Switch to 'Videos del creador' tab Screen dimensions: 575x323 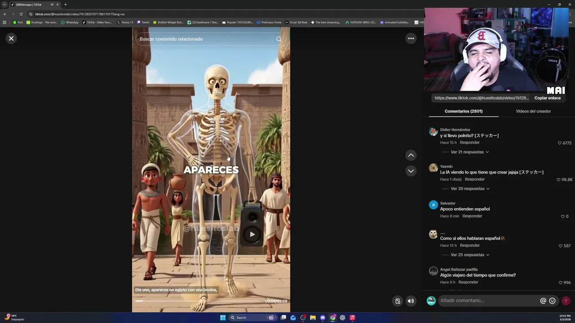[x=533, y=111]
